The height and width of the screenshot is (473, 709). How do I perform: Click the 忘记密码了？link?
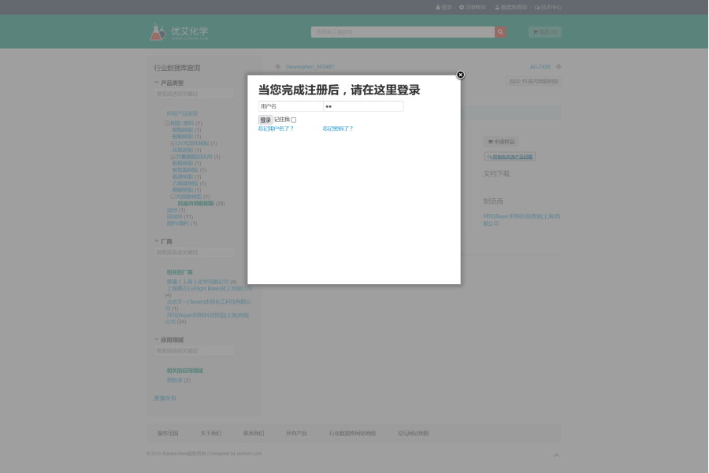pyautogui.click(x=337, y=128)
